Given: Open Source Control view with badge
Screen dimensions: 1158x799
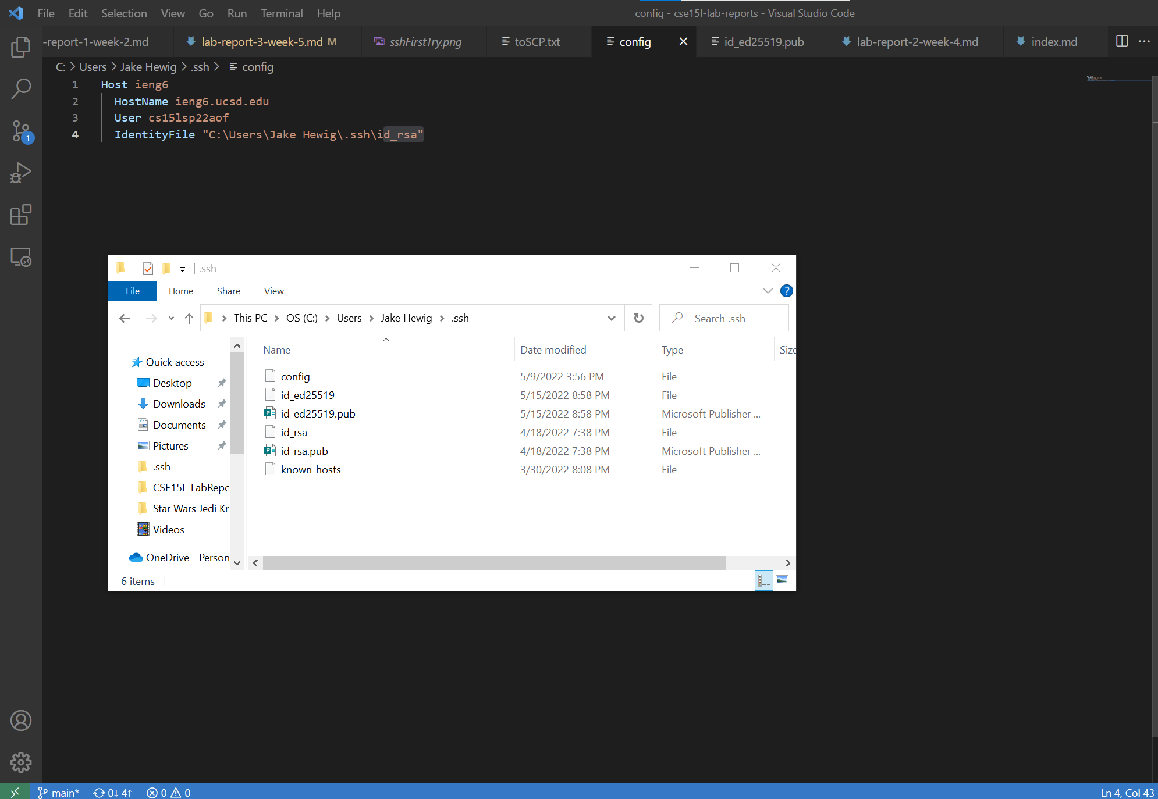Looking at the screenshot, I should 21,131.
